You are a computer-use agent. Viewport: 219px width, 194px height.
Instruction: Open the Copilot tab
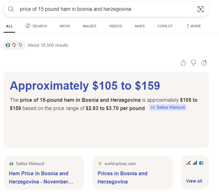165,26
